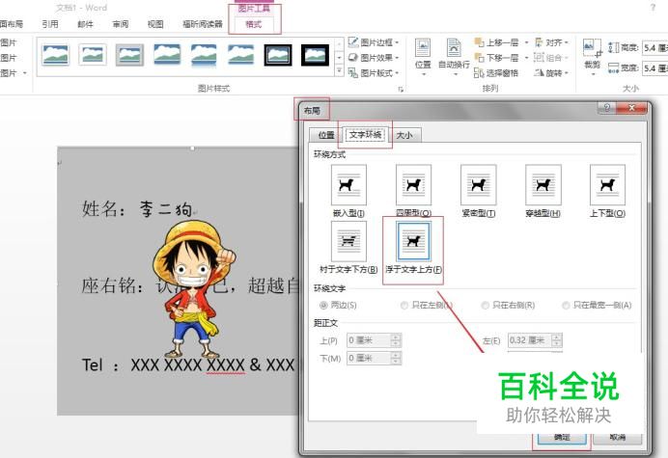This screenshot has width=668, height=458.
Task: Open the crop 裁剪 dropdown arrow
Action: point(593,74)
